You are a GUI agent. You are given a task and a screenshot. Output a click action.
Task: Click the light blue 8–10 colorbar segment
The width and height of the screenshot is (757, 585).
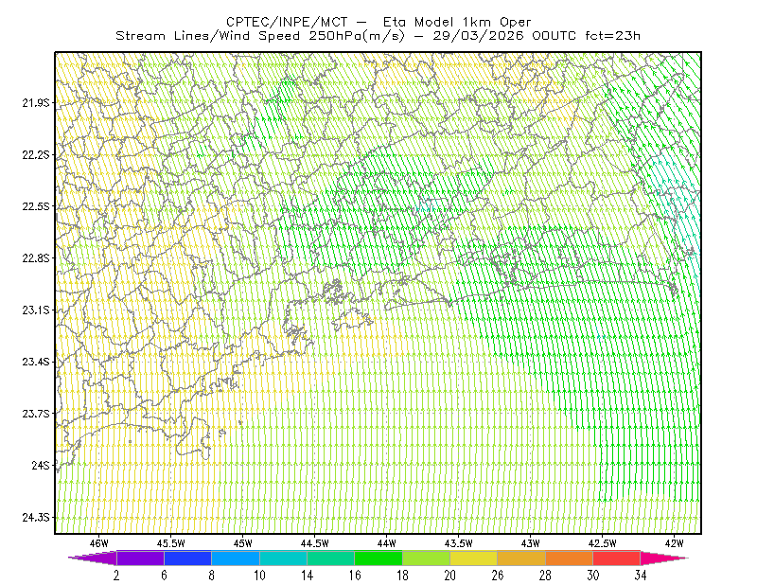click(x=235, y=558)
